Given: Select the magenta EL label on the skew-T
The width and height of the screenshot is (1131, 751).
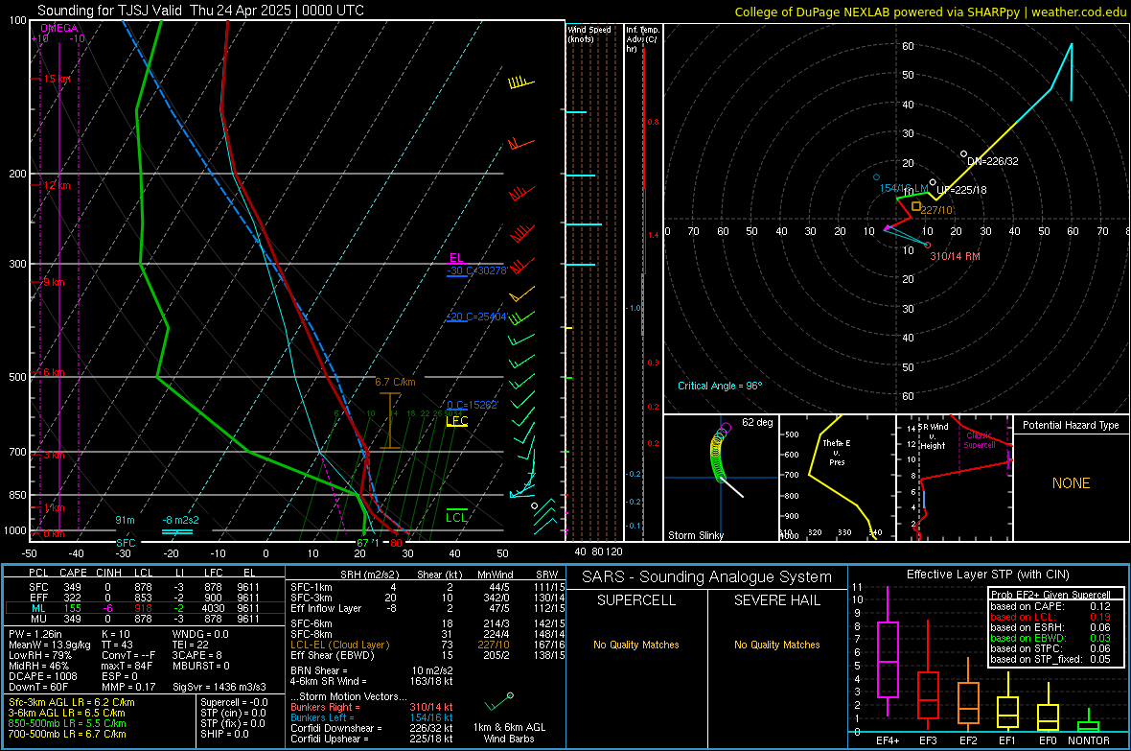Looking at the screenshot, I should pos(456,258).
